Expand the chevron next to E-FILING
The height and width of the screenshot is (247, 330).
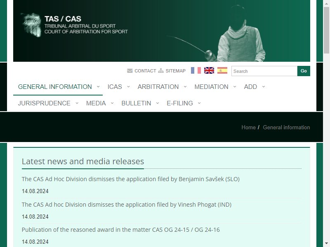(x=199, y=103)
